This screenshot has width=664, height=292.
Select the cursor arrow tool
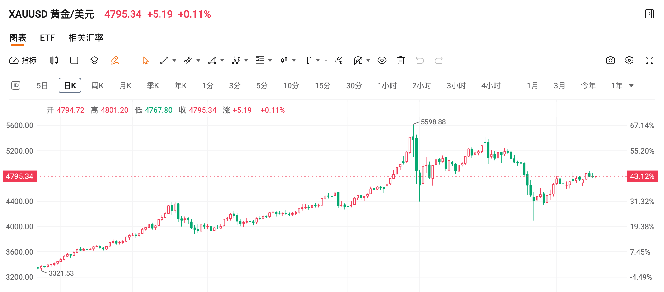[145, 60]
